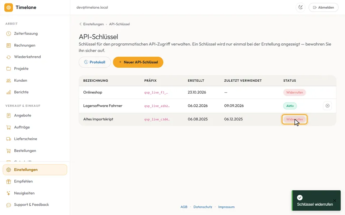Click the Timelane logo icon
The height and width of the screenshot is (215, 345).
pyautogui.click(x=9, y=8)
